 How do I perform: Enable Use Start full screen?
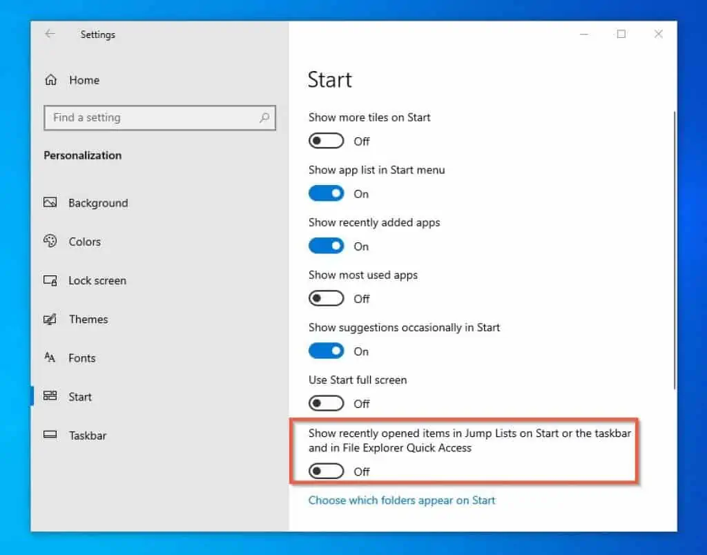326,403
